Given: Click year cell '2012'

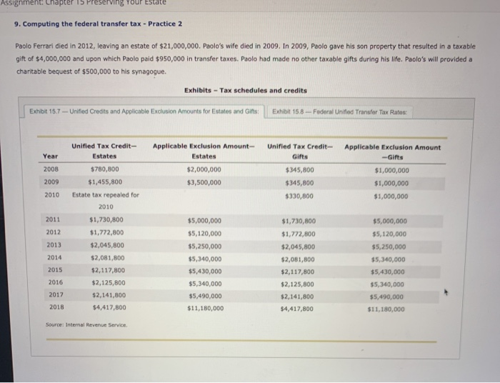Looking at the screenshot, I should point(54,232).
